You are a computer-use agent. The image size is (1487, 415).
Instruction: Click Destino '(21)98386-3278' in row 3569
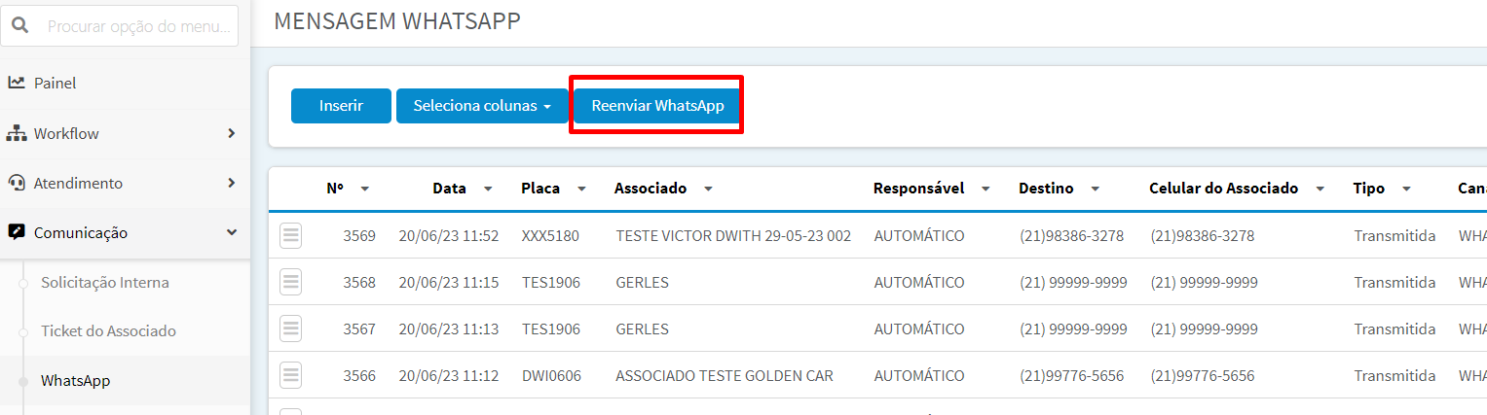coord(1071,235)
